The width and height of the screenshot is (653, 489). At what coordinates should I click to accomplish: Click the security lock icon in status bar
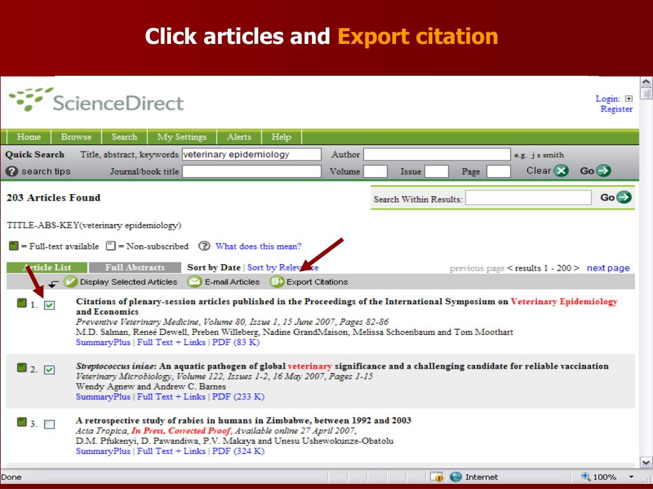[x=436, y=476]
